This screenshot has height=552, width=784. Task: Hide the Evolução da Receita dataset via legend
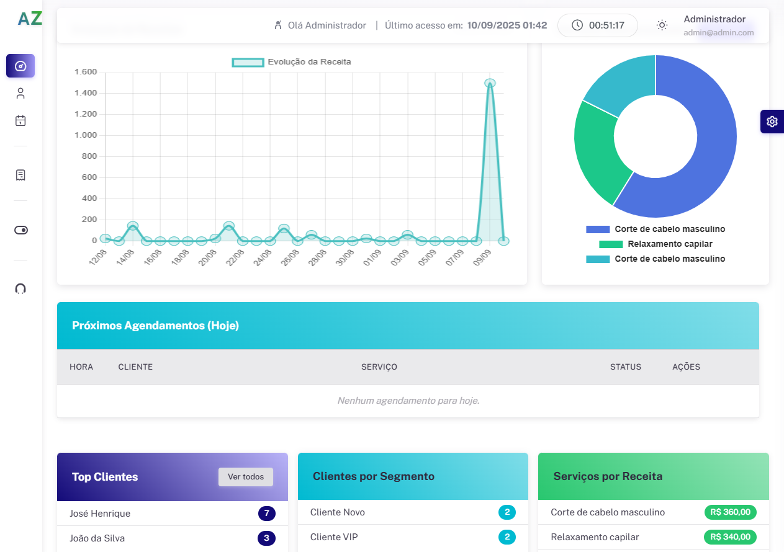coord(292,62)
